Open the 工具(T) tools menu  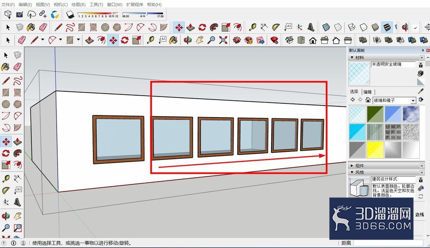[96, 5]
